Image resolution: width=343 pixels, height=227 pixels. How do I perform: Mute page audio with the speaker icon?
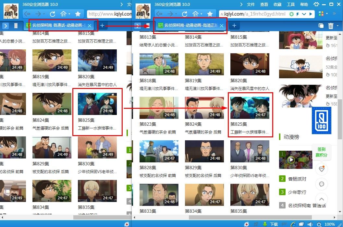(x=310, y=224)
